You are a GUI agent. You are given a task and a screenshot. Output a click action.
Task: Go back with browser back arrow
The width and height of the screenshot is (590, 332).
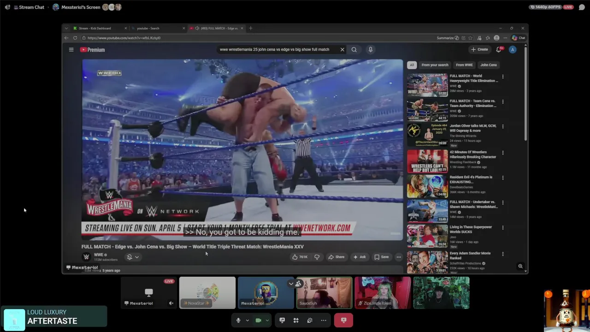click(x=66, y=38)
